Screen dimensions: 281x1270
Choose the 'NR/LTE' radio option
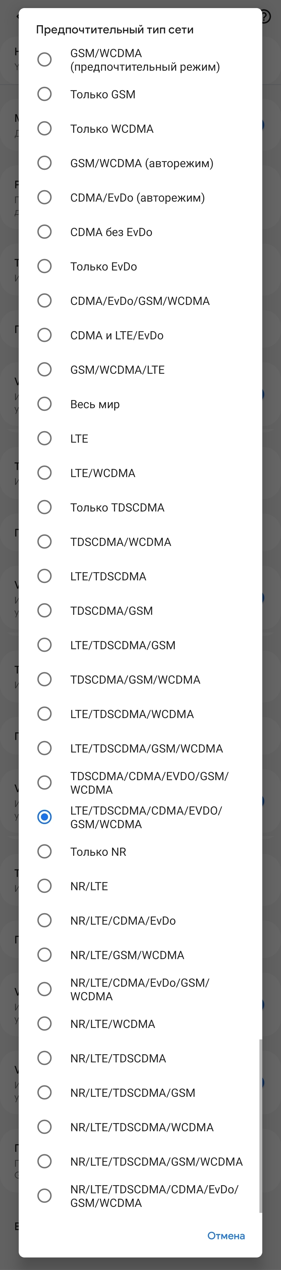[x=44, y=886]
